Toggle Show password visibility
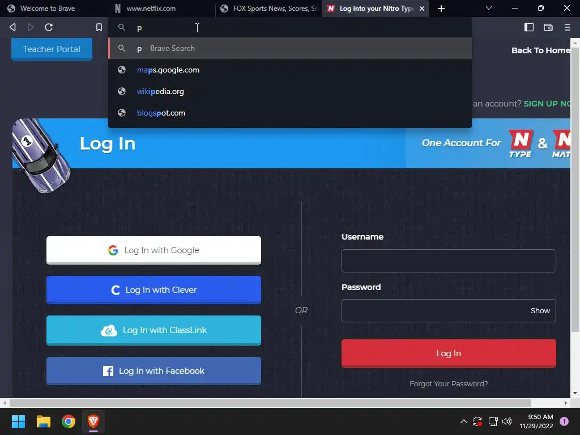Viewport: 580px width, 435px height. pyautogui.click(x=540, y=311)
